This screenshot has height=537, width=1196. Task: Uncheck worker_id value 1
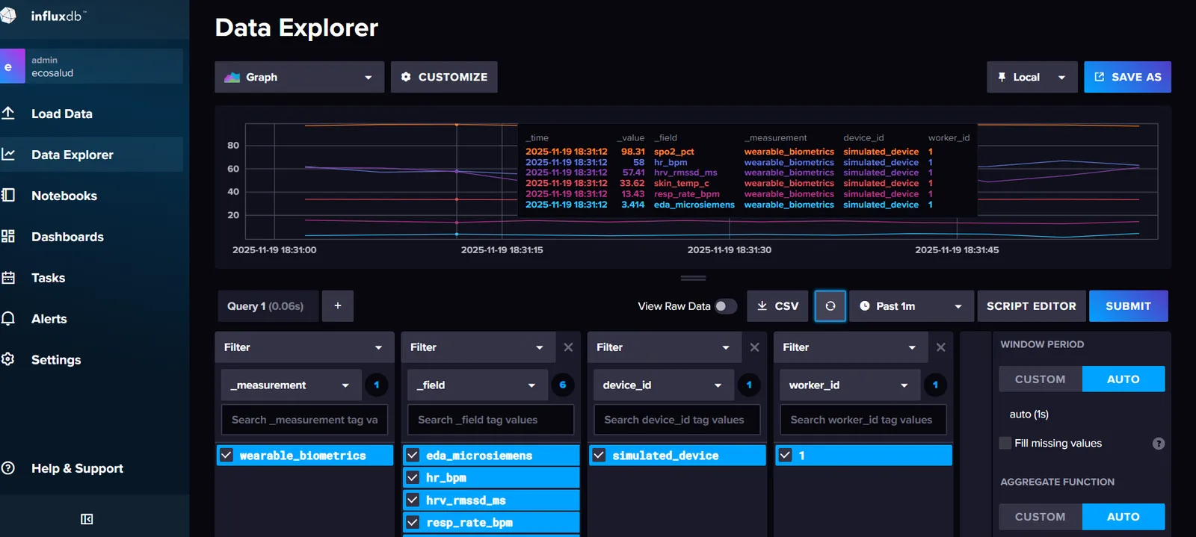(785, 455)
